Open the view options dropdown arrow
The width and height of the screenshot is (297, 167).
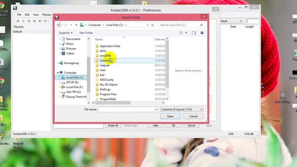tap(186, 33)
